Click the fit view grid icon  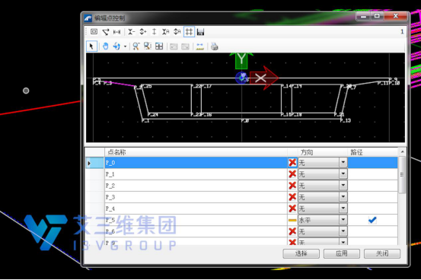(x=159, y=46)
